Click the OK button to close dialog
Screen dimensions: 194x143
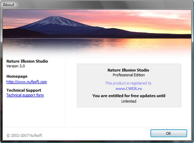169,133
